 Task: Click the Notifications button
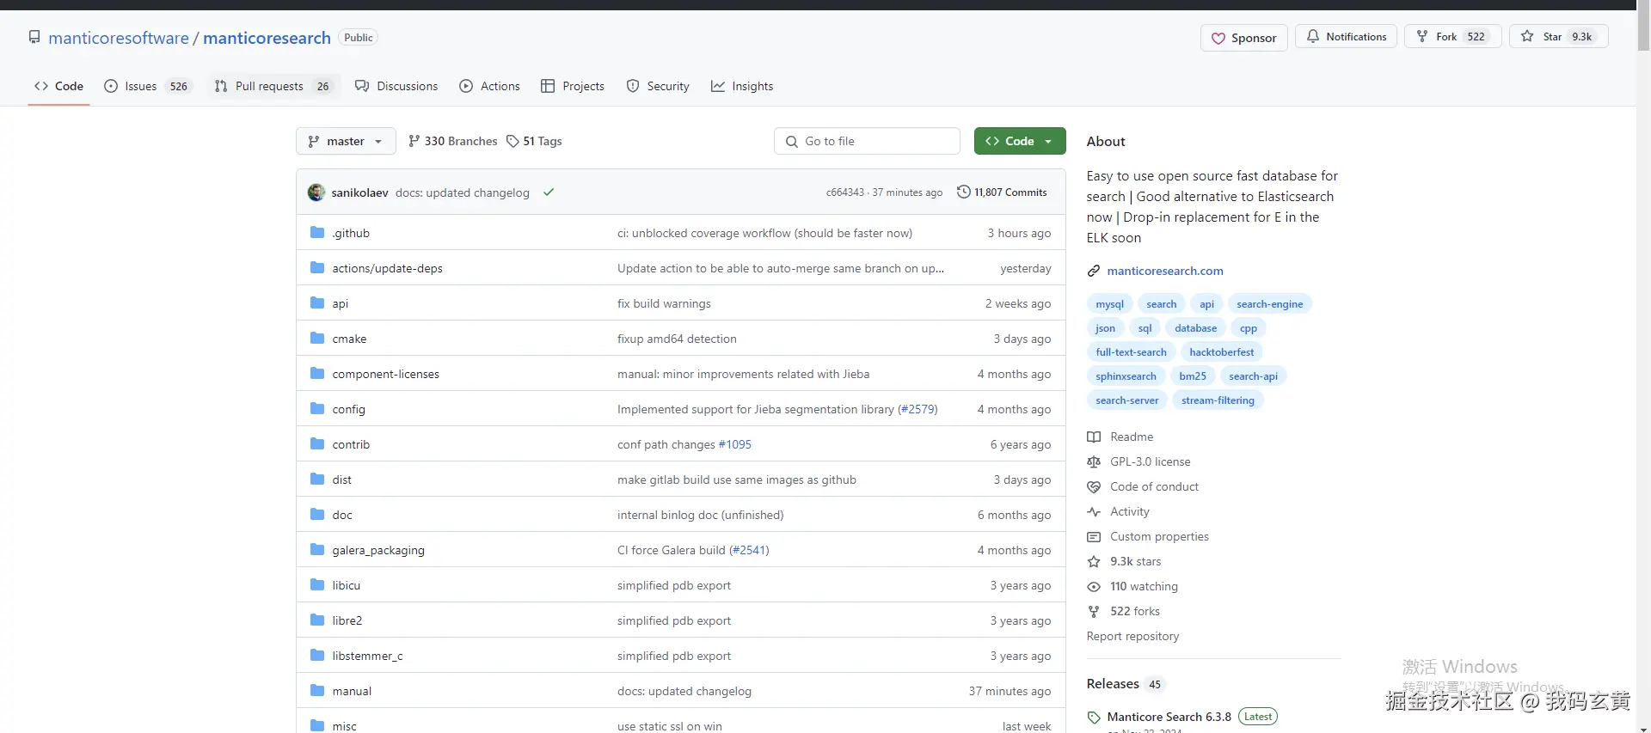(x=1346, y=36)
